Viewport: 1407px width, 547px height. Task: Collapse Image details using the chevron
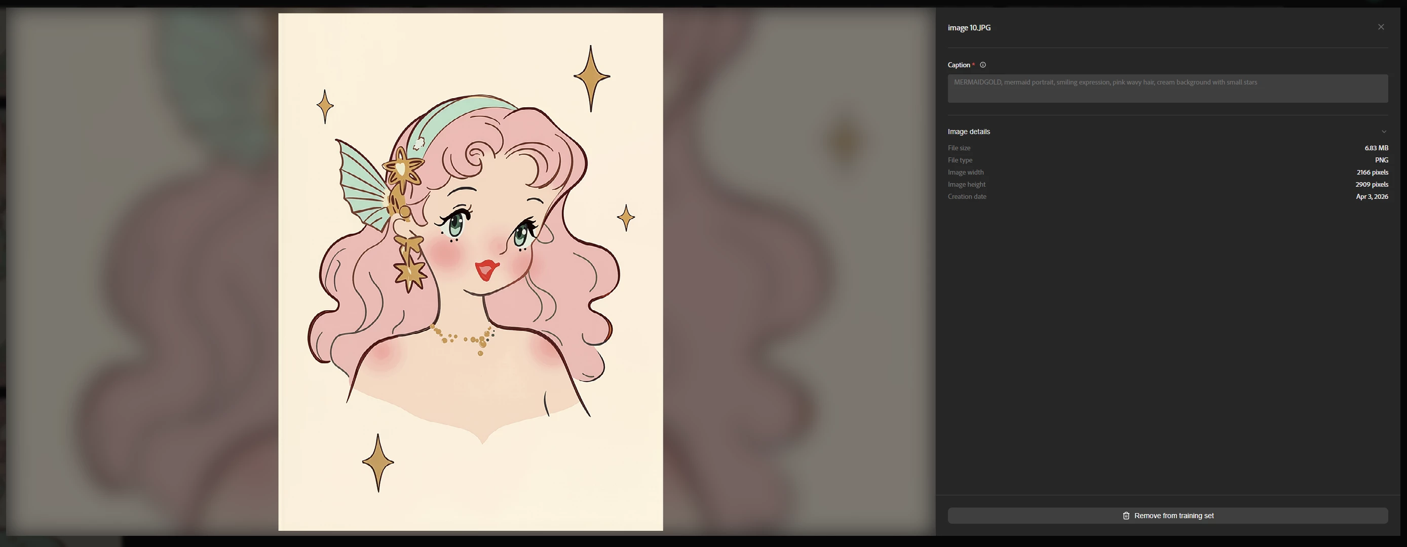tap(1384, 132)
